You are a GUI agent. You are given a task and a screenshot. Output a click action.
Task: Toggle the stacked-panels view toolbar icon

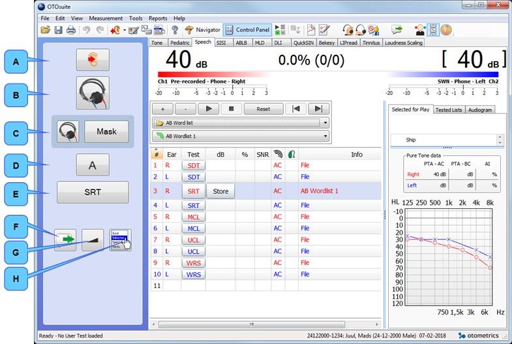433,30
